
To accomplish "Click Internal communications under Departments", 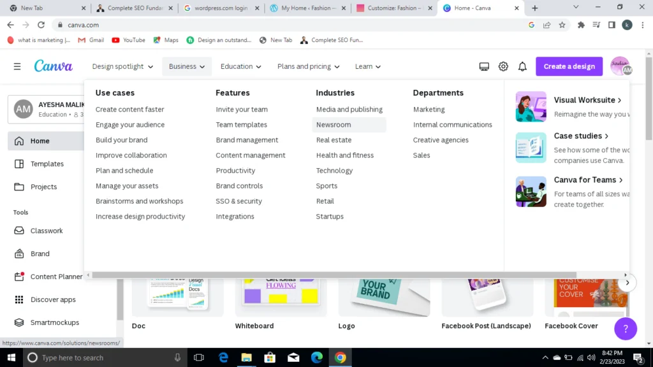I will click(x=453, y=125).
